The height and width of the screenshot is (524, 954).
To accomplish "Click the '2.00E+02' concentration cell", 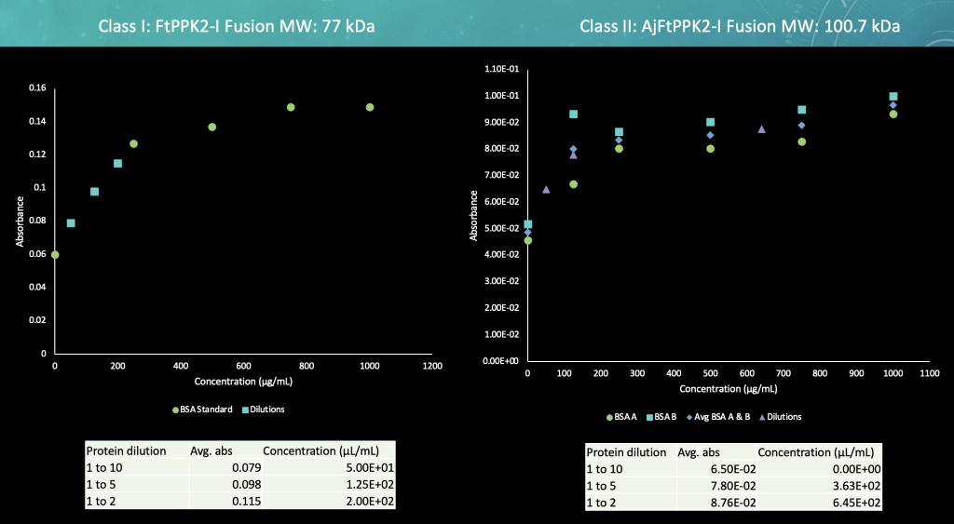I will pyautogui.click(x=368, y=502).
